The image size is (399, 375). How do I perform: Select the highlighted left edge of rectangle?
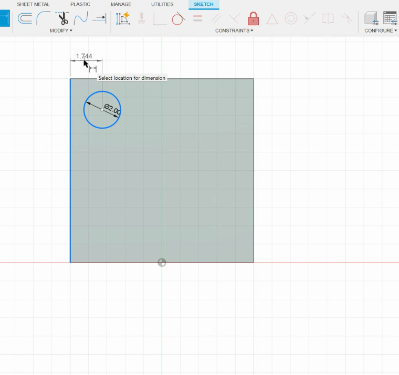[70, 170]
